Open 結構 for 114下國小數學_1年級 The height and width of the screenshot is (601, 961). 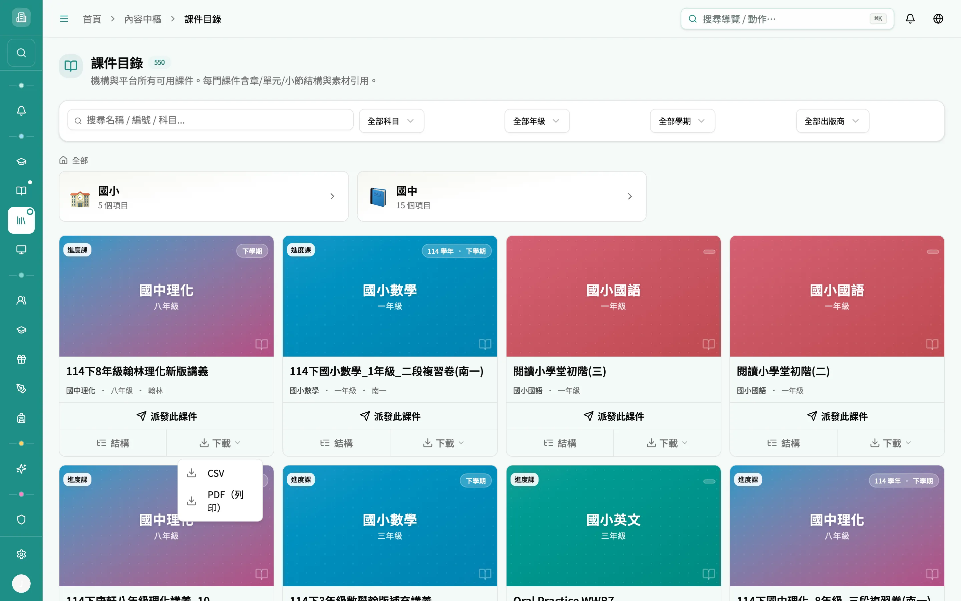(x=336, y=443)
